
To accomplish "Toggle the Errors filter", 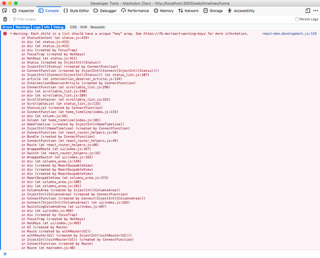I will [x=7, y=27].
